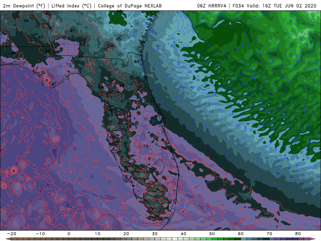This screenshot has width=321, height=241.
Task: Click the "F034" forecast hour text
Action: (x=238, y=6)
